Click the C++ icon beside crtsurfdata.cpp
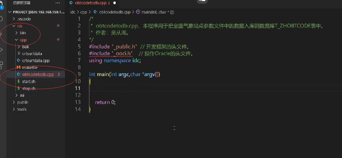This screenshot has height=158, width=342. click(x=19, y=61)
